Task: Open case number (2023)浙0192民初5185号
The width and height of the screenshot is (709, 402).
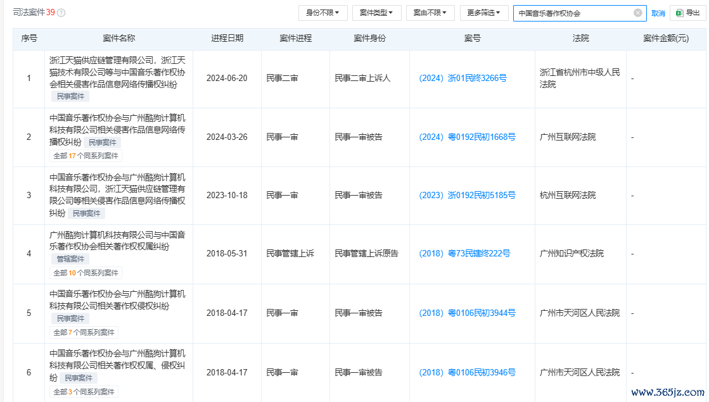Action: coord(467,195)
